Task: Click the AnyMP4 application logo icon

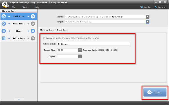Action: click(x=5, y=5)
